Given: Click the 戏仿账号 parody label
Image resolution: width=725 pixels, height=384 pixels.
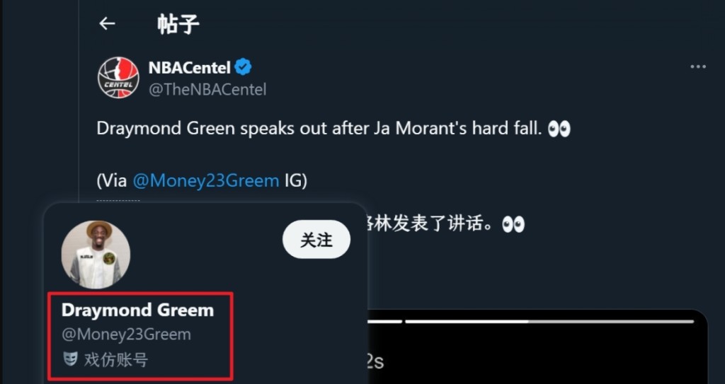Looking at the screenshot, I should pos(115,359).
